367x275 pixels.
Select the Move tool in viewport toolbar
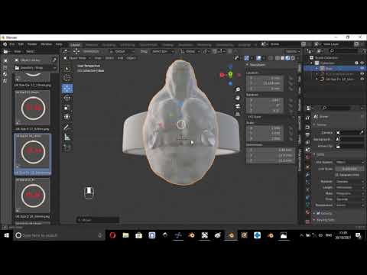pos(67,89)
